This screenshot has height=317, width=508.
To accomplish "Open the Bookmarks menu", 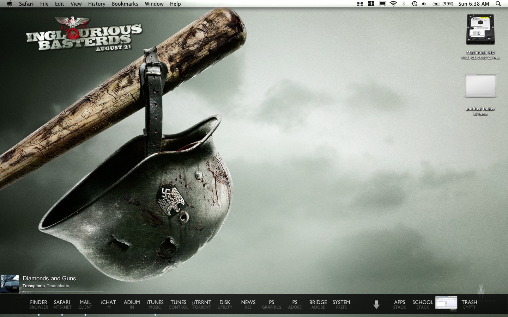I will click(x=125, y=4).
